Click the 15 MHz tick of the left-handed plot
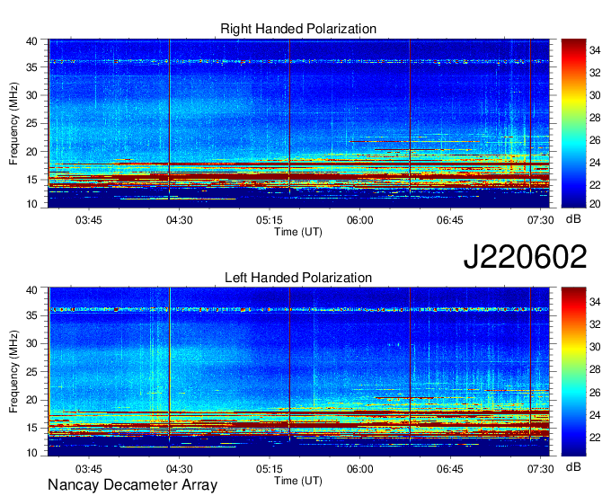611x496 pixels. tap(31, 429)
